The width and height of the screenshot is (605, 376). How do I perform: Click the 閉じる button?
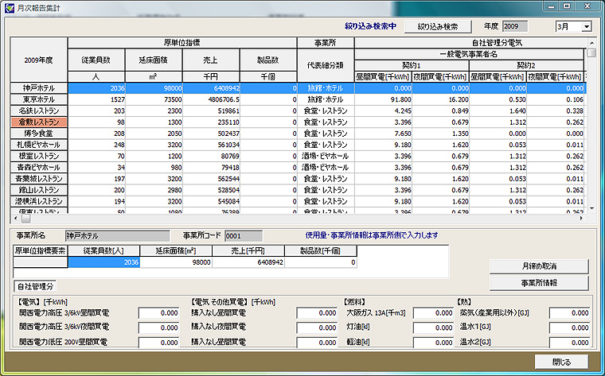561,362
